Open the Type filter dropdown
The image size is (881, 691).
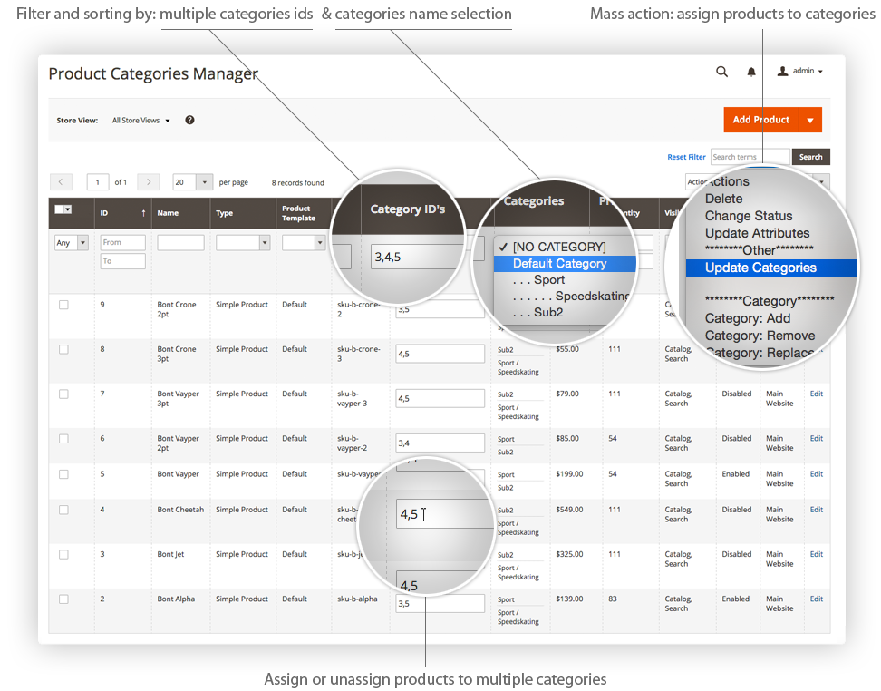(243, 242)
